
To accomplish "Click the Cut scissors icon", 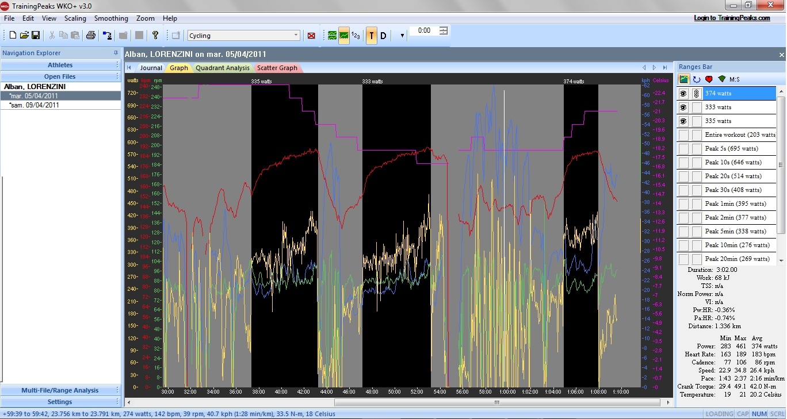I will click(52, 35).
